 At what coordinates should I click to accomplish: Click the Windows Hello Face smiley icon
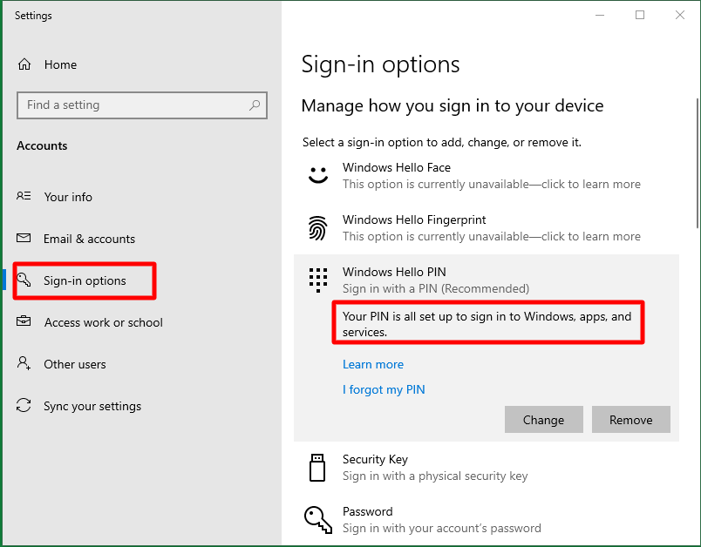click(318, 175)
